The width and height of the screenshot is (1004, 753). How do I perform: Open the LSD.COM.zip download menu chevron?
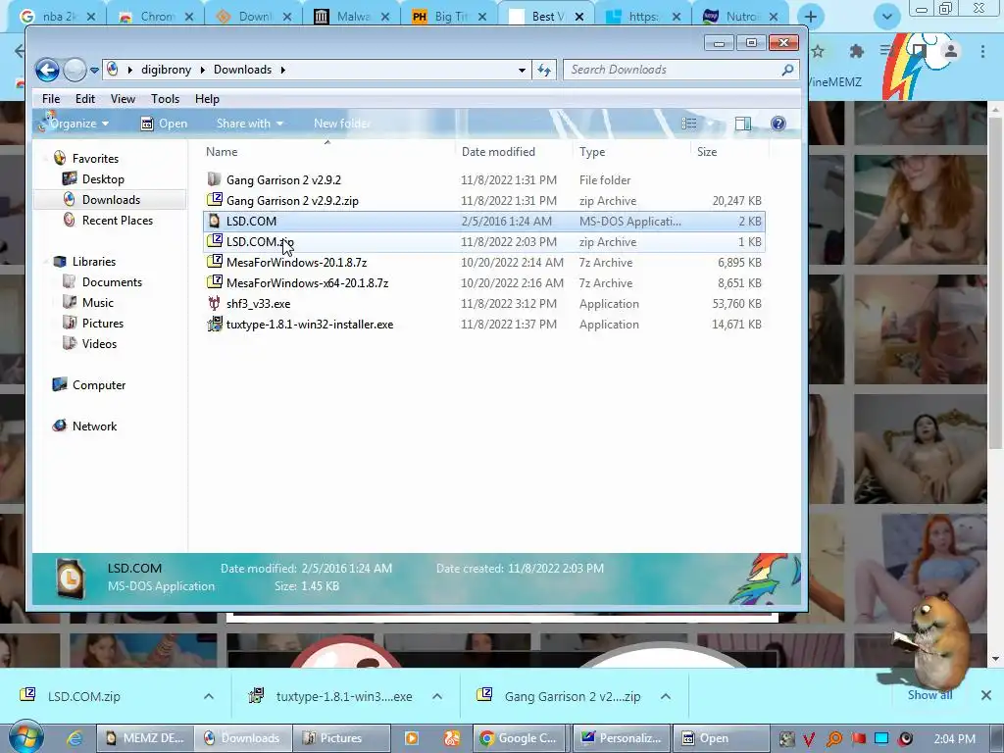coord(209,696)
